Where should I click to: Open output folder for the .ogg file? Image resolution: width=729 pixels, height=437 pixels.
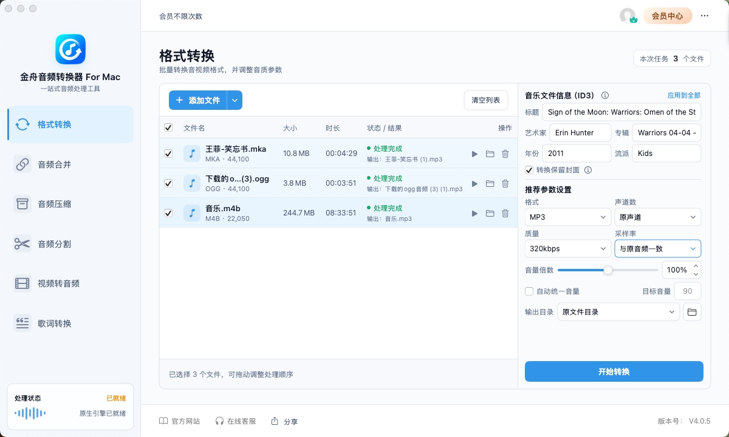pos(490,184)
